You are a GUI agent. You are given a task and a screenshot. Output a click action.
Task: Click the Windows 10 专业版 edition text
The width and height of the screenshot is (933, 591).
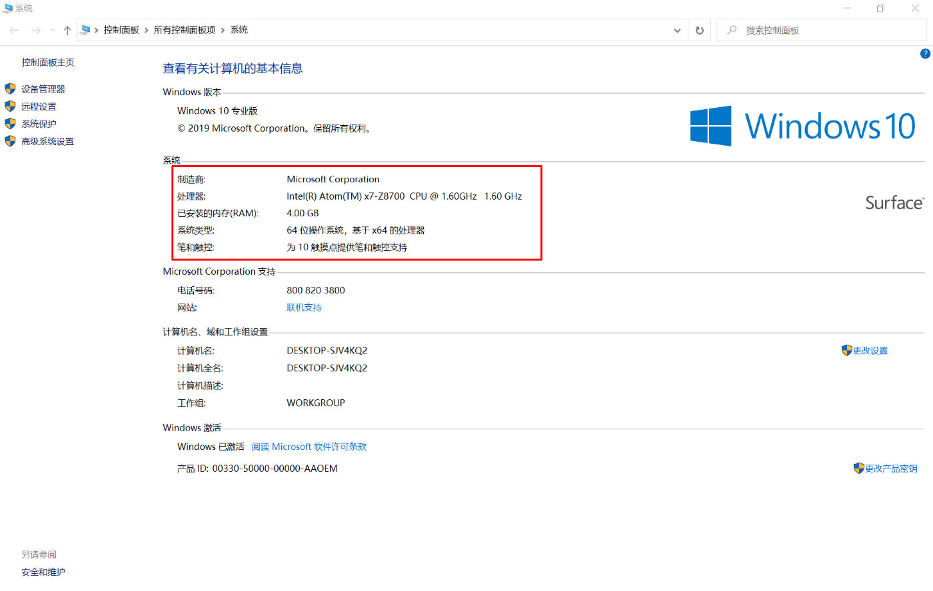(217, 111)
